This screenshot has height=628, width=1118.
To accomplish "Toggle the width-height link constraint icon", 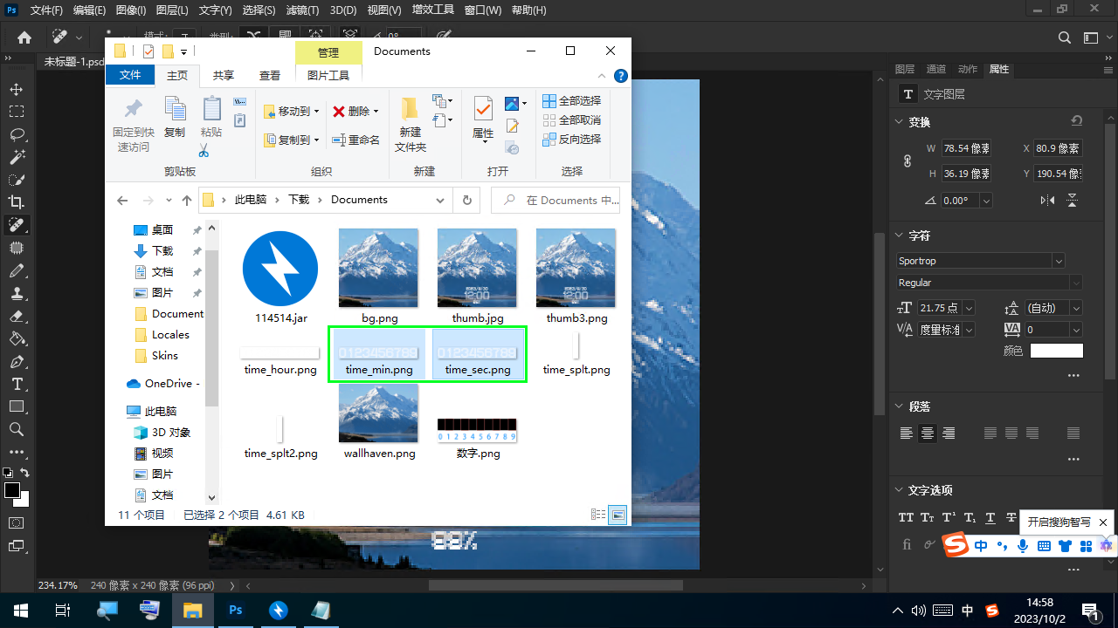I will [x=908, y=161].
